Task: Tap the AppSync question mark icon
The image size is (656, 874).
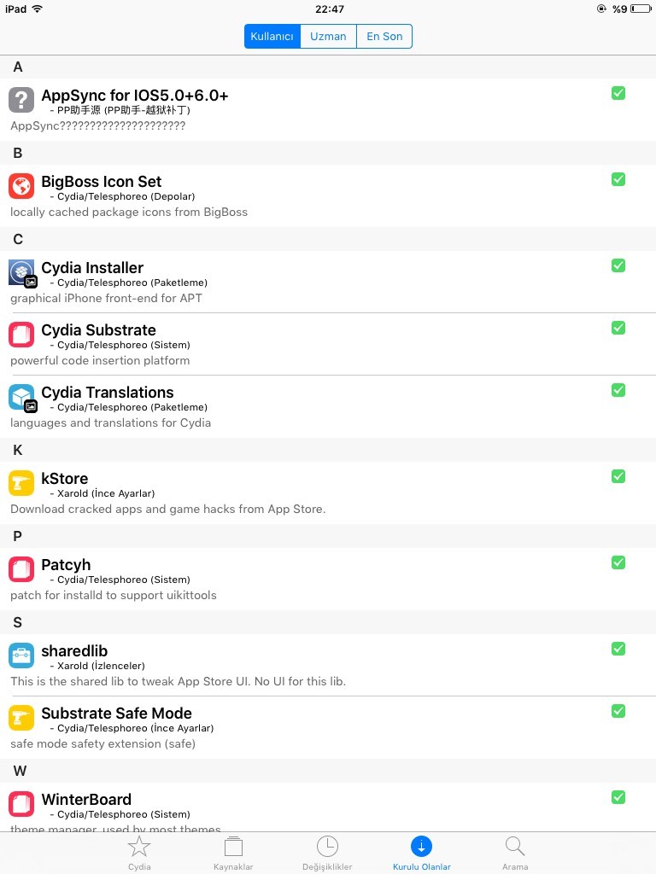Action: (x=21, y=101)
